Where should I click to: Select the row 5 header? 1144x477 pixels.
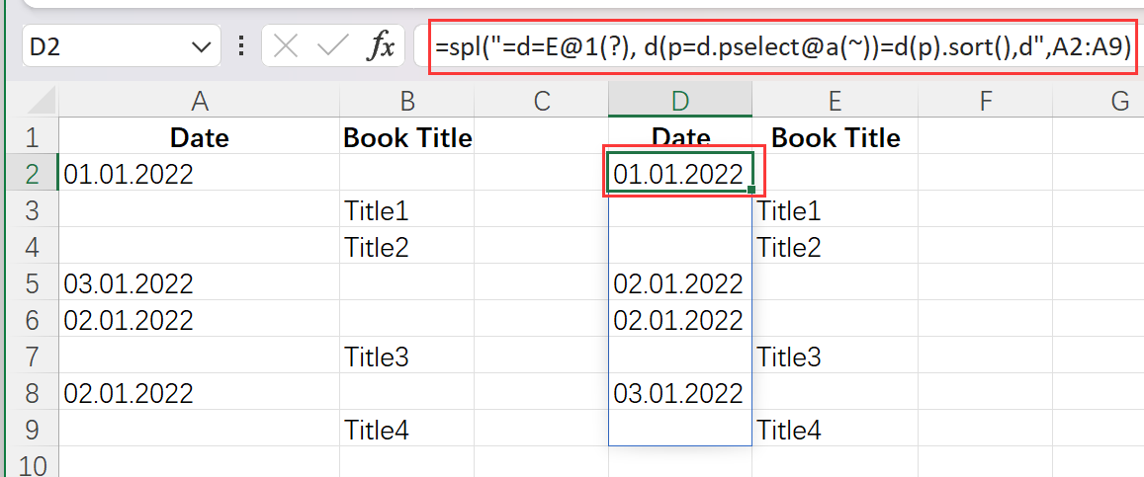[30, 284]
